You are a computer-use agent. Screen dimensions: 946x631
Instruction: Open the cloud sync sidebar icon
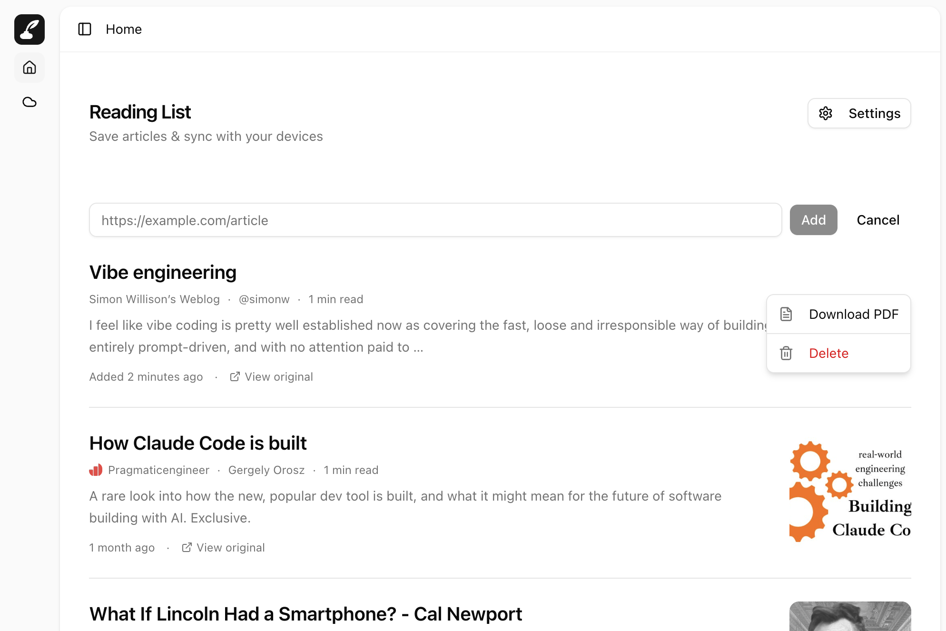(30, 102)
